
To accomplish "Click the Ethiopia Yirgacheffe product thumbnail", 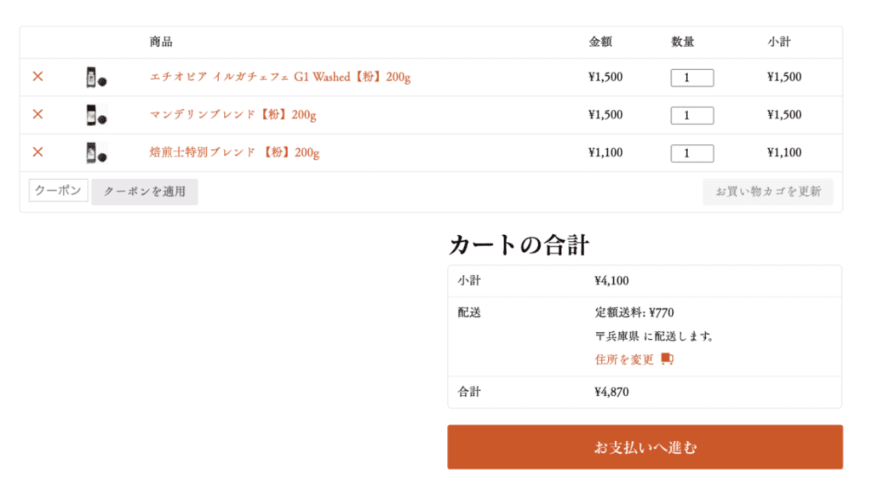I will coord(95,77).
